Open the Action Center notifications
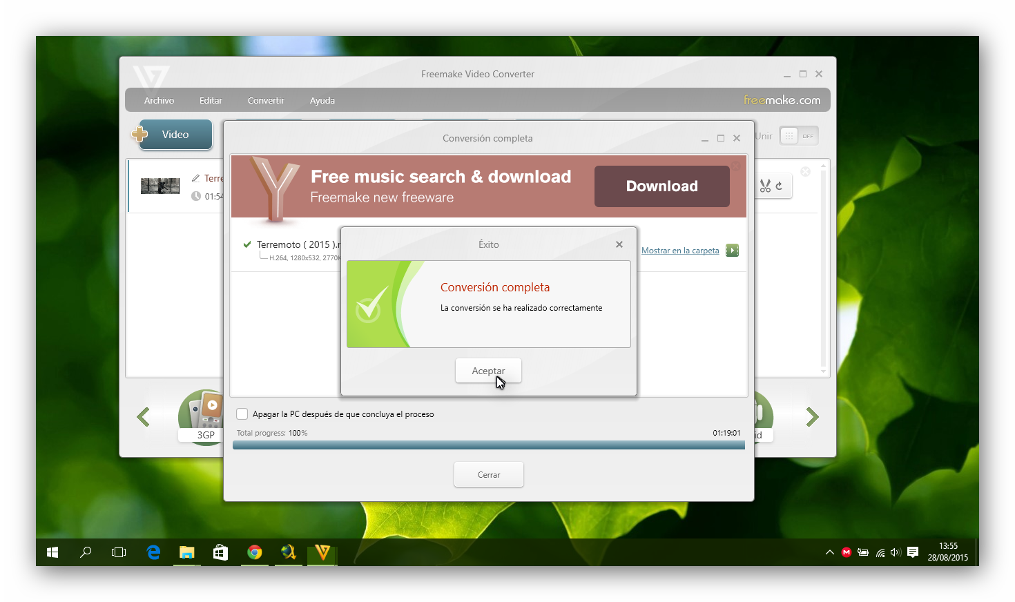The height and width of the screenshot is (602, 1015). tap(913, 552)
